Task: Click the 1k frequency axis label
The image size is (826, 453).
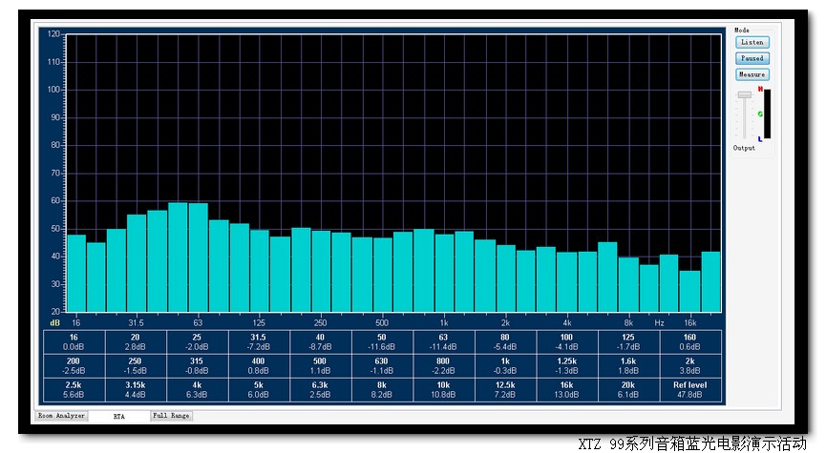Action: [444, 323]
